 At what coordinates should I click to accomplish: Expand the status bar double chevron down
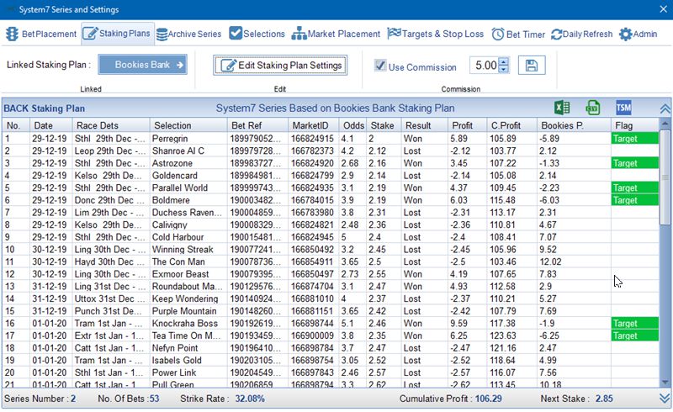click(665, 399)
